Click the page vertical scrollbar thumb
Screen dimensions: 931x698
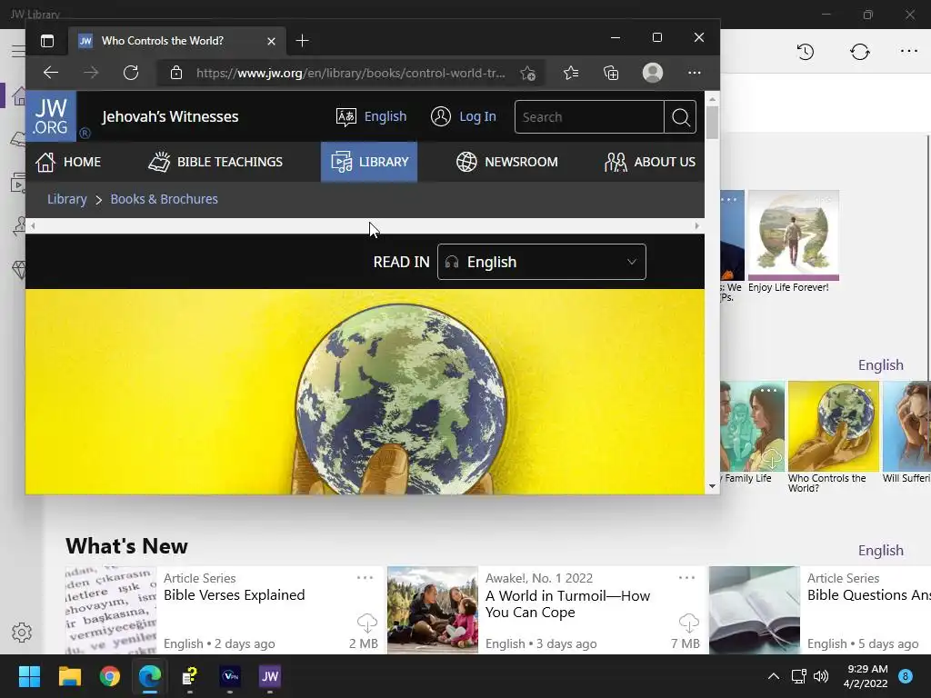click(x=712, y=123)
